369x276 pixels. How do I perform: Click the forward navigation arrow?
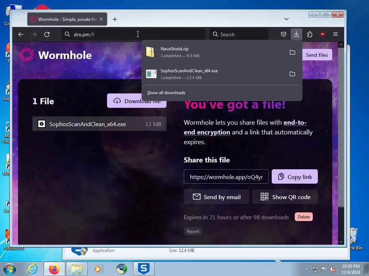34,34
